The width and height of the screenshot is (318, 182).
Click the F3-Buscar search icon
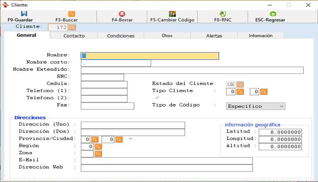[71, 14]
